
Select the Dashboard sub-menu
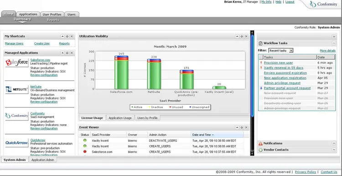coord(22,20)
